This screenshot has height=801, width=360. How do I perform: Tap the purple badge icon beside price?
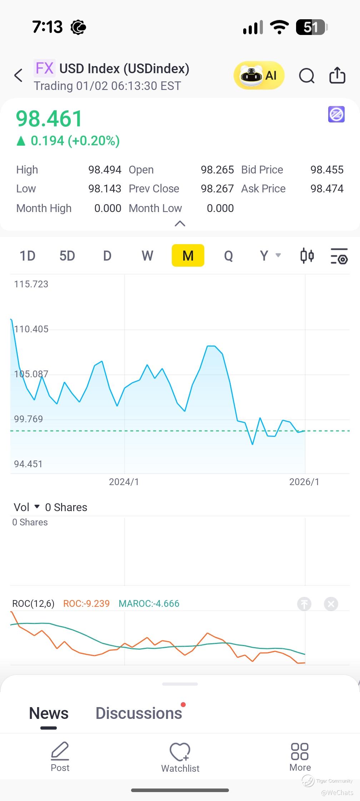pos(336,115)
